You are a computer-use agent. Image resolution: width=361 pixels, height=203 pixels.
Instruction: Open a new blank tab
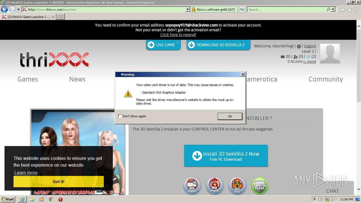tap(61, 17)
